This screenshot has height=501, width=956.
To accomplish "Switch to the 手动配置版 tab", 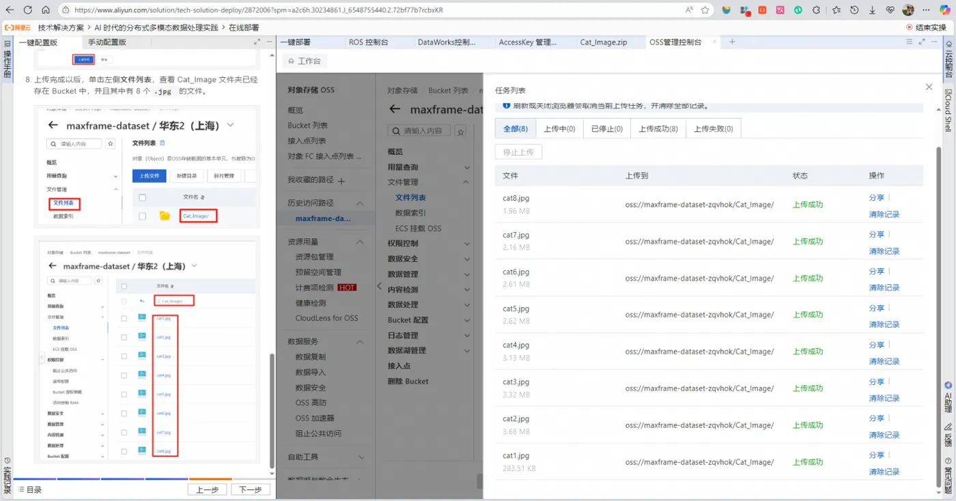I will click(x=107, y=42).
